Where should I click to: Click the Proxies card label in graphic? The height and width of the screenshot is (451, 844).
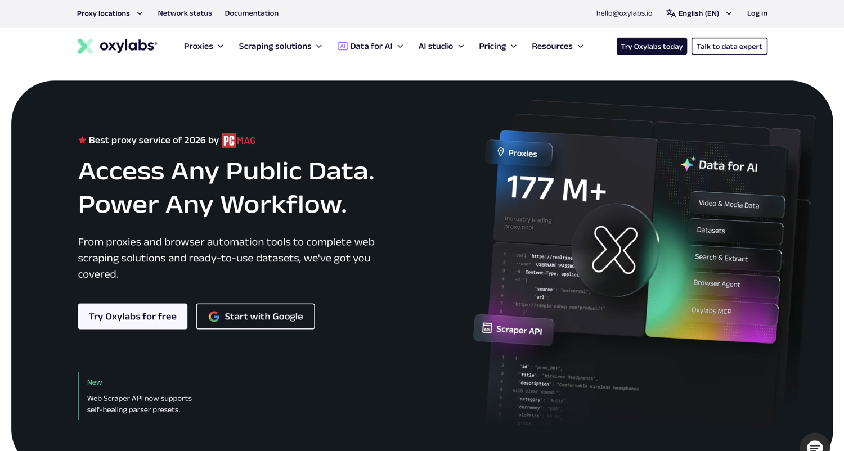[x=519, y=152]
